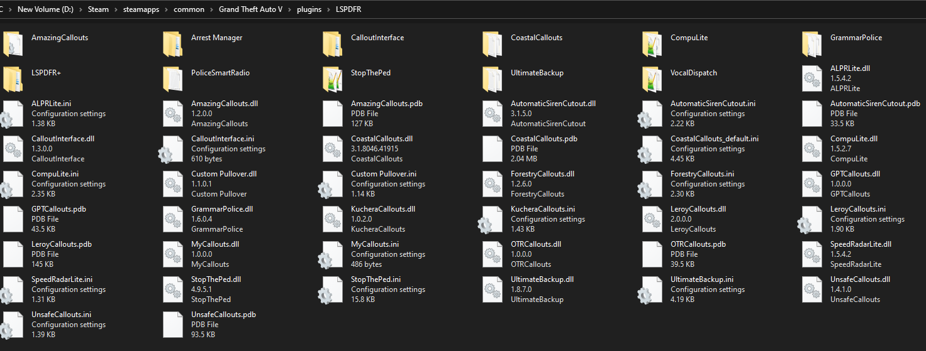Select the StopThePed.ini file name
This screenshot has height=351, width=926.
coord(376,279)
